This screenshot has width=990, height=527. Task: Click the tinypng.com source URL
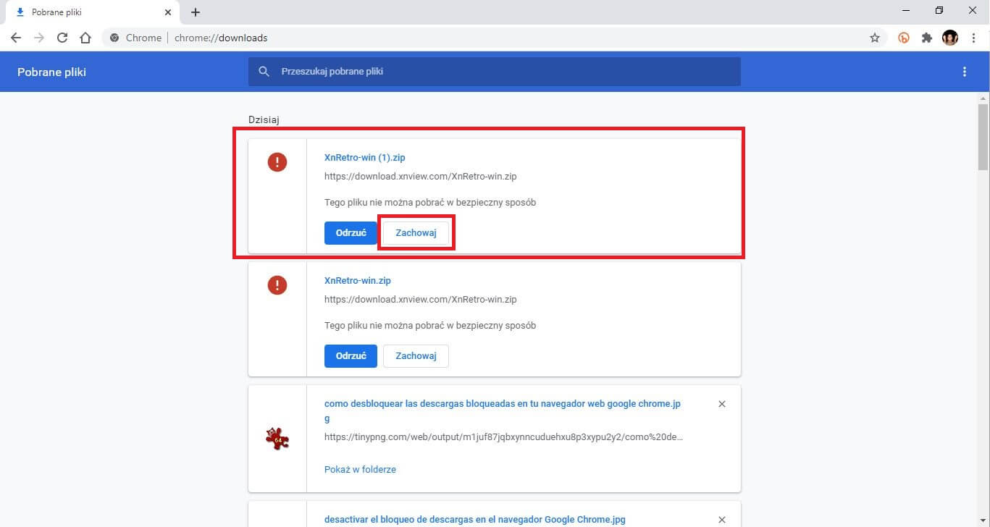(504, 437)
